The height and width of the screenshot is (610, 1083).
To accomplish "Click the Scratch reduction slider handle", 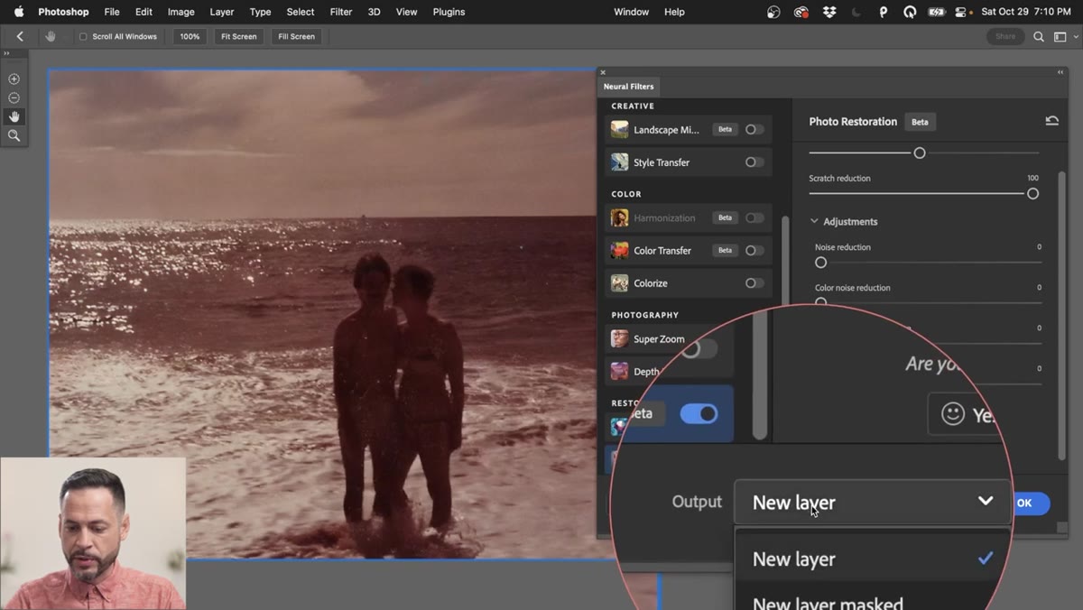I will pos(1032,193).
